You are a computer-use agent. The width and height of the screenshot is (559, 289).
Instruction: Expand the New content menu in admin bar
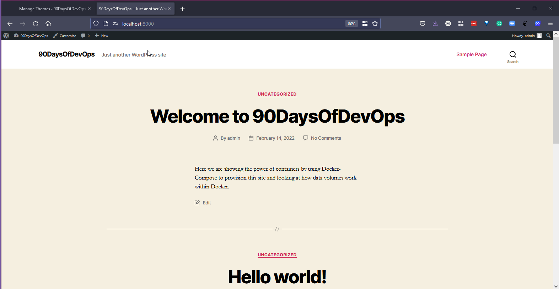[x=102, y=36]
